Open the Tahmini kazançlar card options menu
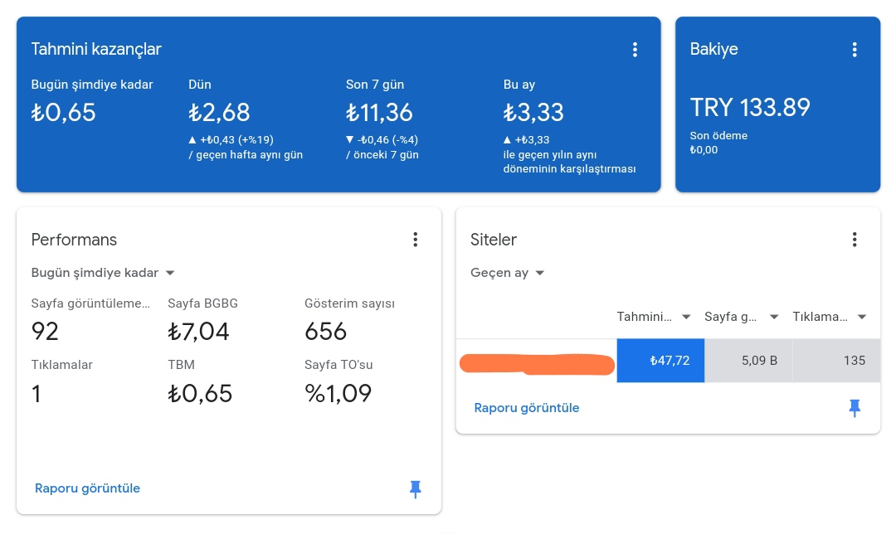The height and width of the screenshot is (534, 896). tap(635, 50)
